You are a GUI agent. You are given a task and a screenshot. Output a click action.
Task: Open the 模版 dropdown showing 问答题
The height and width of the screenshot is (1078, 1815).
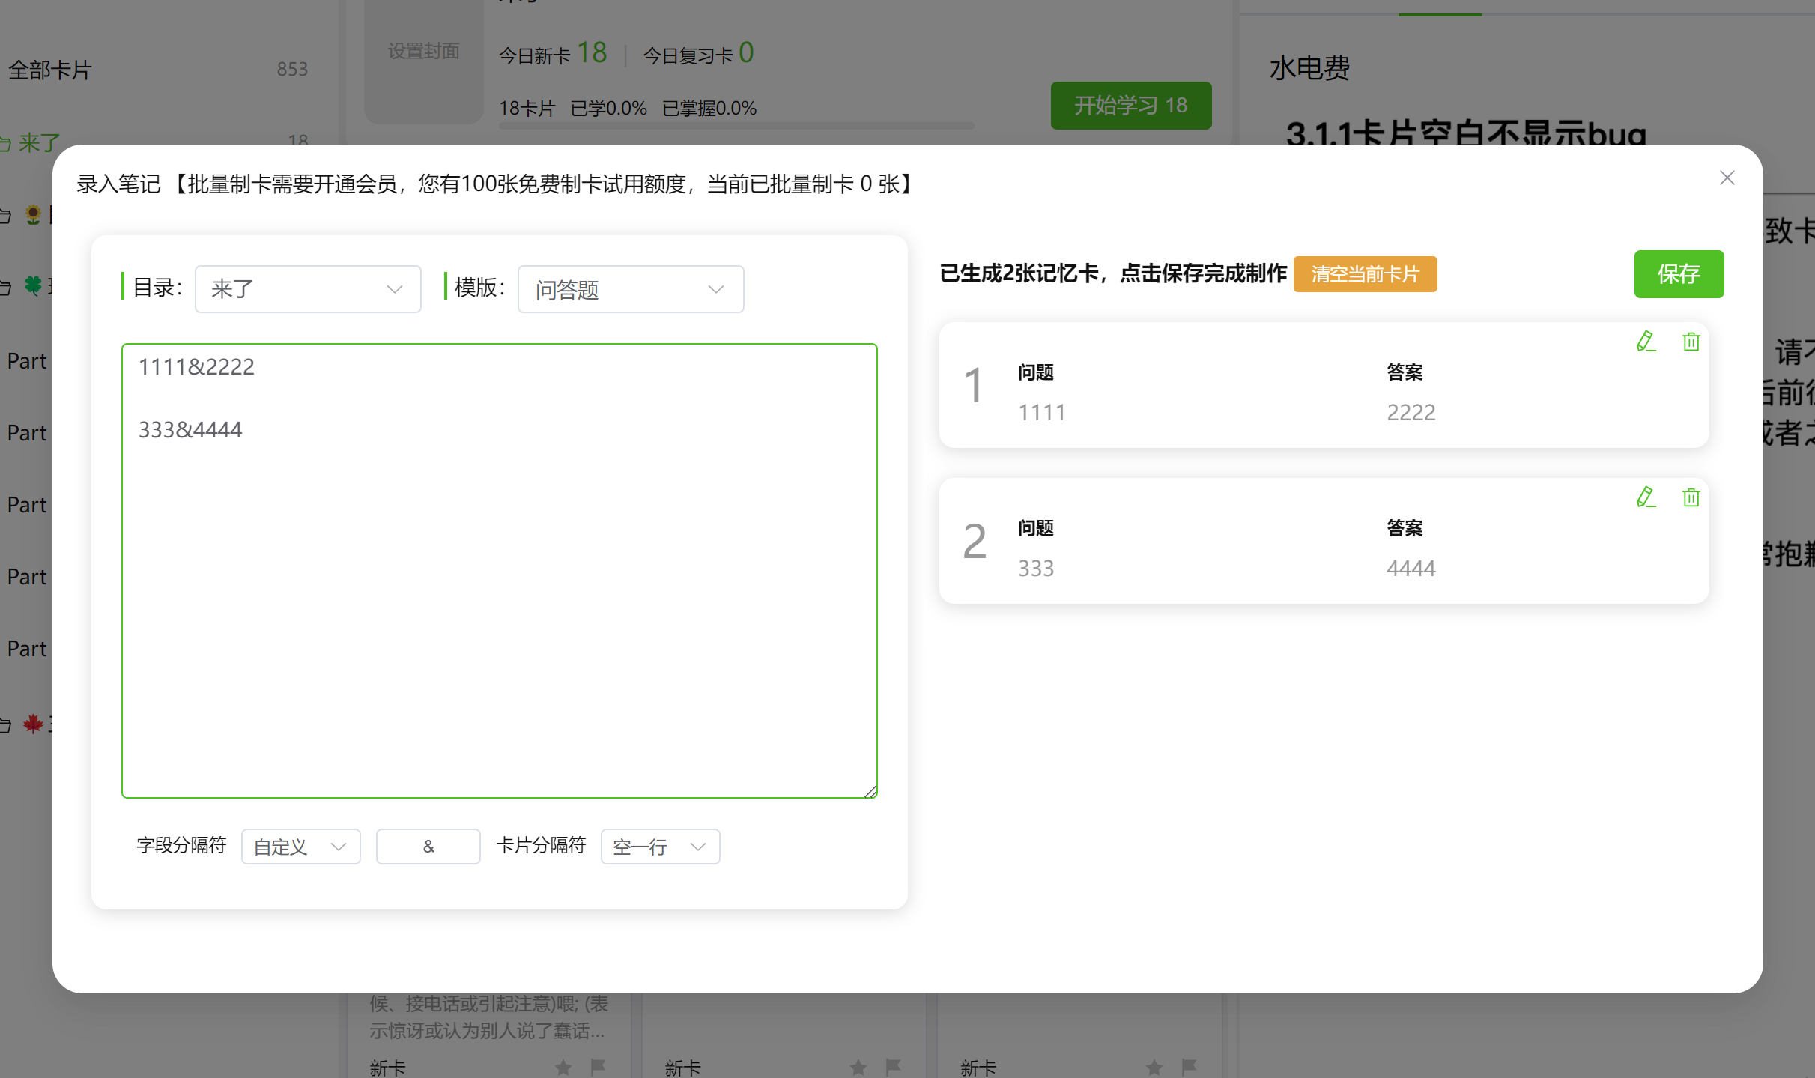pyautogui.click(x=631, y=289)
